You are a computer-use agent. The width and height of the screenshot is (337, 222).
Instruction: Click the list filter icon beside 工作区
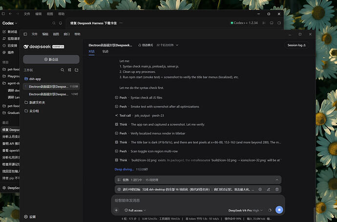[69, 70]
